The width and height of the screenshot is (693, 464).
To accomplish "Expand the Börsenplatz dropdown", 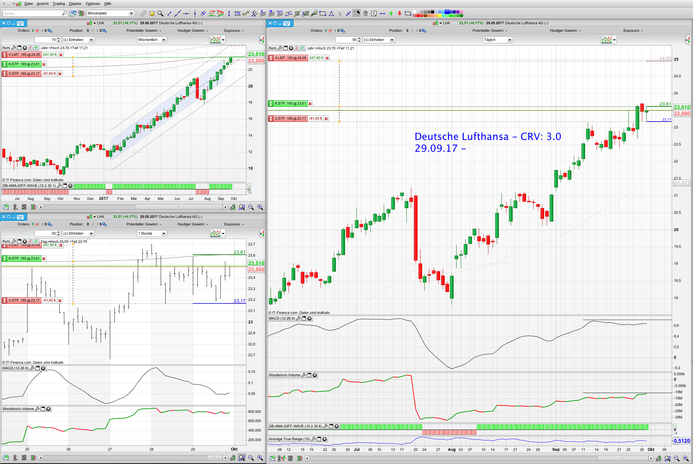I will point(131,13).
